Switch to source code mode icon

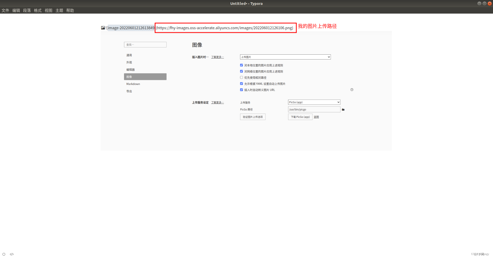coord(12,254)
